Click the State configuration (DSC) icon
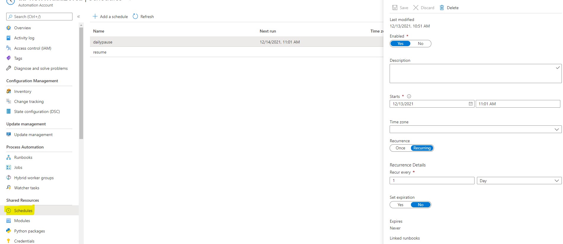 [9, 111]
